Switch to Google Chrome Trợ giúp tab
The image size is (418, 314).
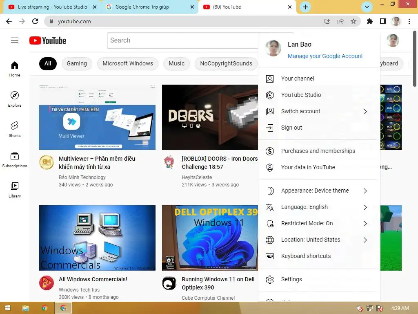[x=149, y=7]
